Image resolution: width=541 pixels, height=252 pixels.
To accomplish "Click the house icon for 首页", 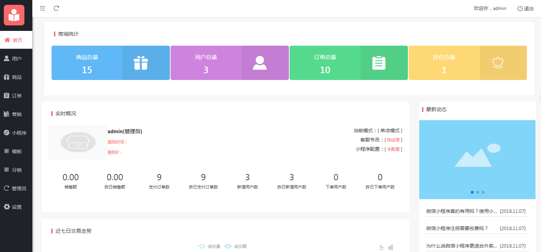I will 7,40.
